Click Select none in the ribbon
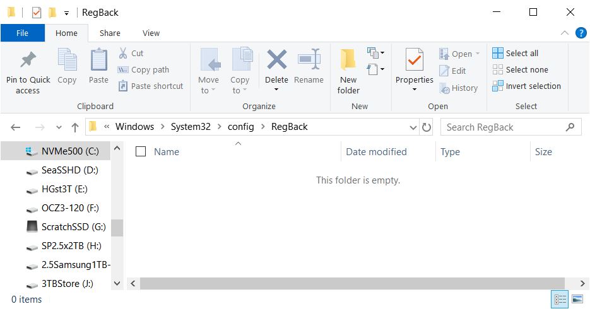590x309 pixels. (520, 69)
